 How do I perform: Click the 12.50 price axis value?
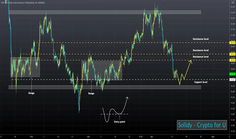pyautogui.click(x=232, y=131)
